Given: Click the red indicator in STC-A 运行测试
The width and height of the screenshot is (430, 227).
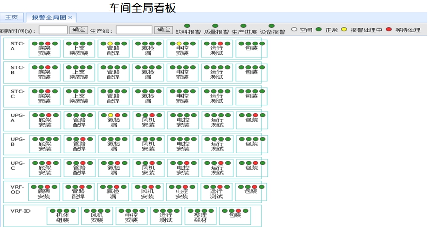Looking at the screenshot, I should click(x=220, y=43).
